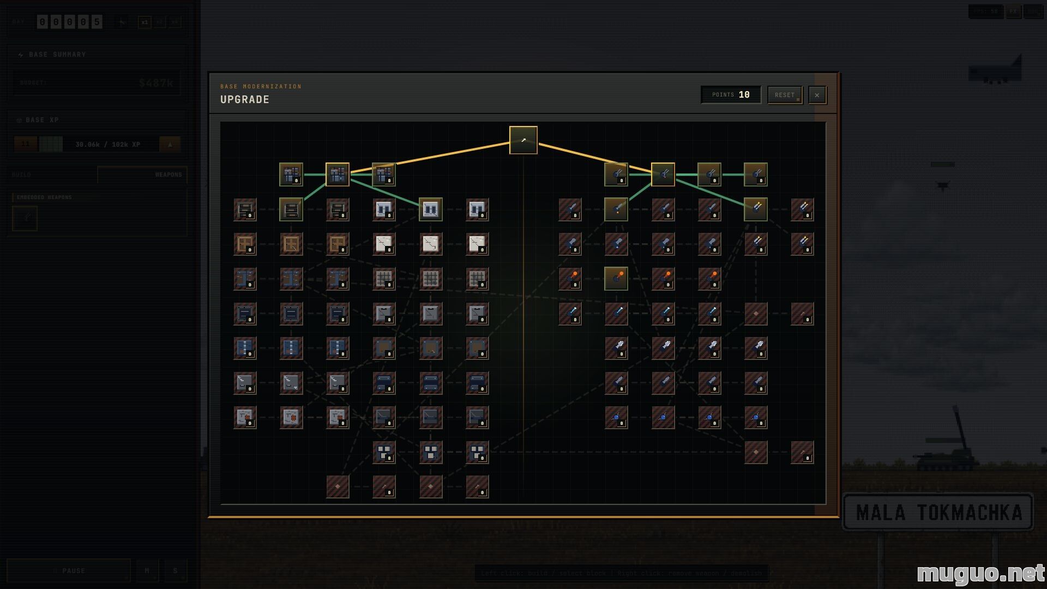Viewport: 1047px width, 589px height.
Task: Select the embedded weapon slot icon
Action: 25,218
